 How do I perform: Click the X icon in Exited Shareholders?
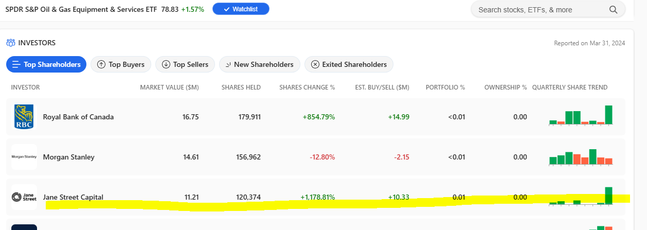click(x=315, y=64)
